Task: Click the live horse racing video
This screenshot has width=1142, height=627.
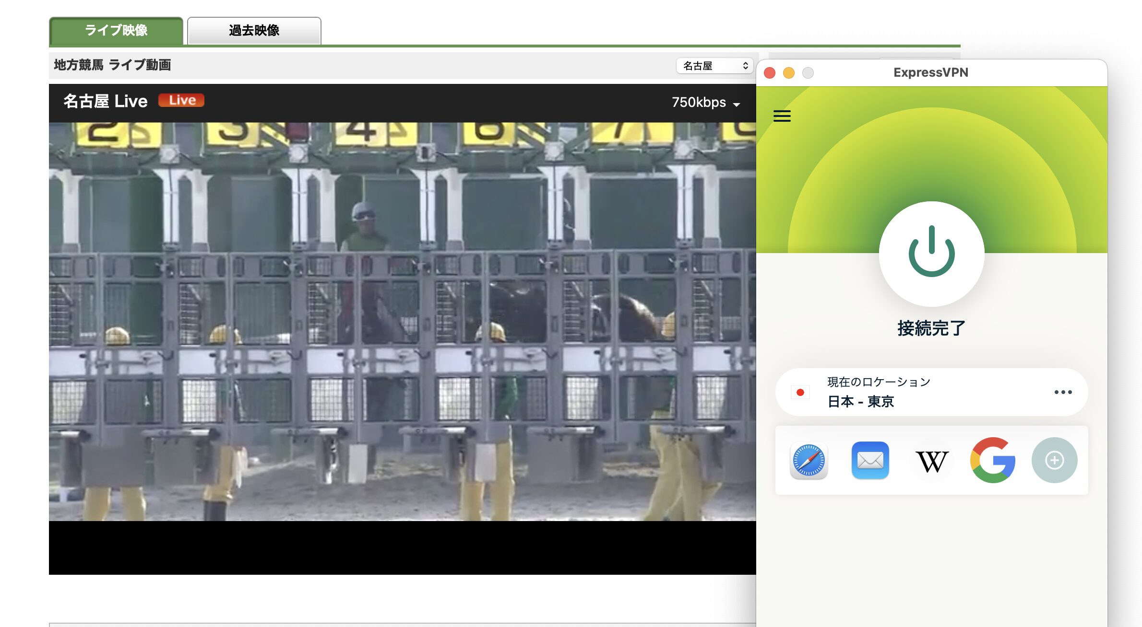Action: [x=402, y=321]
